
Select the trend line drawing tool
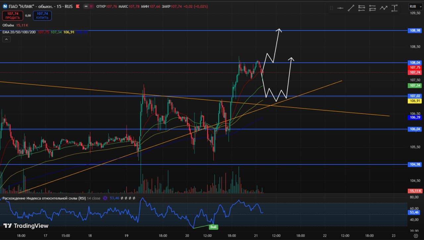(x=351, y=8)
